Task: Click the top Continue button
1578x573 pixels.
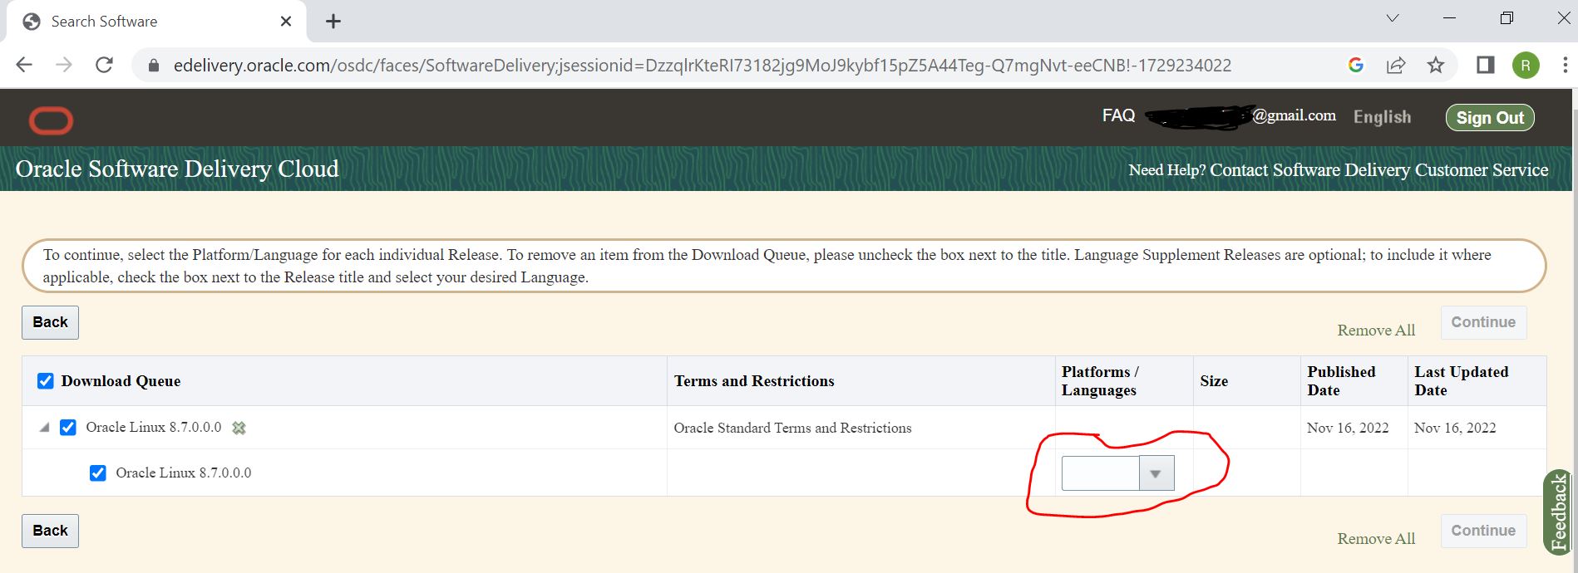Action: pos(1483,322)
